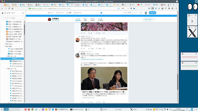Viewport: 198px width, 111px height.
Task: Open the フォロー 465 following tab
Action: (x=85, y=19)
